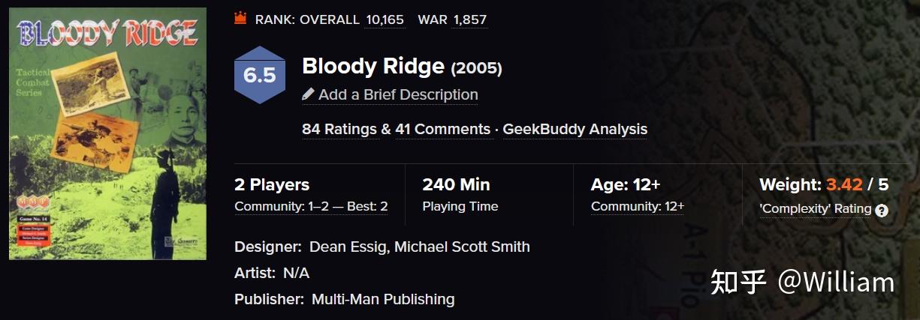This screenshot has width=920, height=320.
Task: Open publisher Multi-Man Publishing page
Action: click(383, 299)
